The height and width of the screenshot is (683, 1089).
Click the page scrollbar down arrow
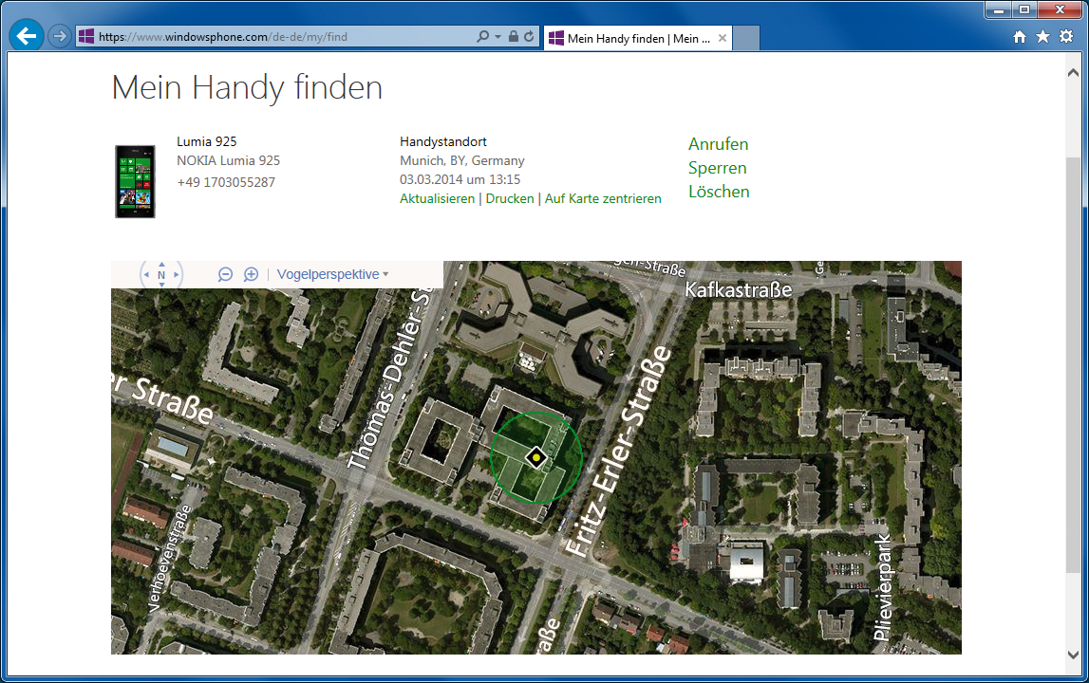tap(1073, 655)
